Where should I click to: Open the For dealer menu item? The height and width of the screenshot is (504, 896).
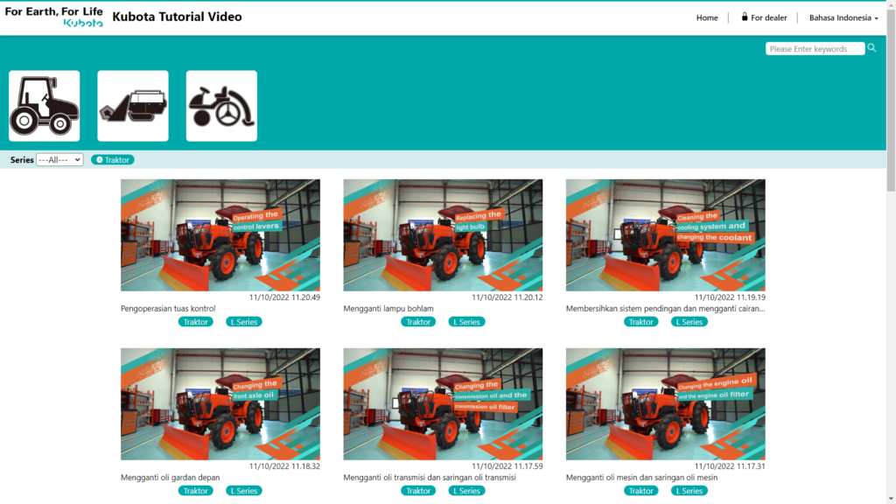[764, 17]
